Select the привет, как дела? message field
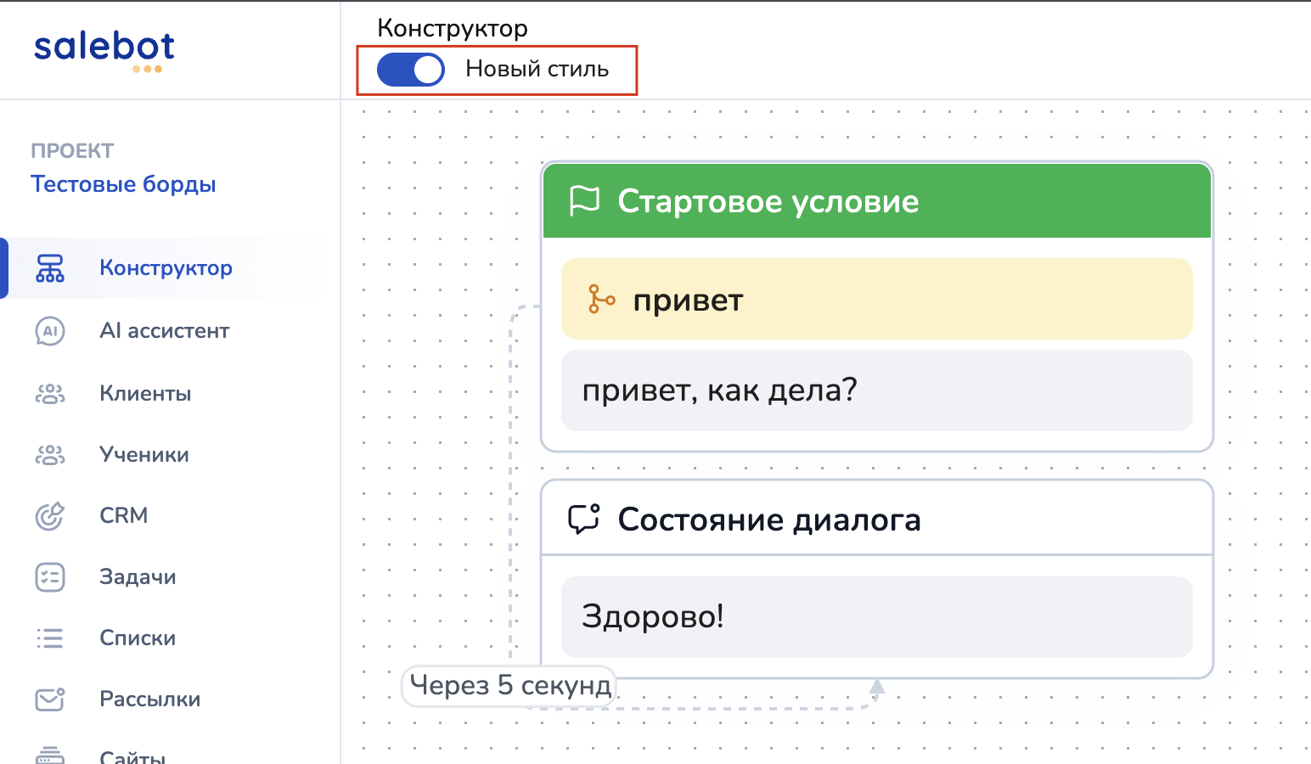The image size is (1311, 764). coord(876,390)
